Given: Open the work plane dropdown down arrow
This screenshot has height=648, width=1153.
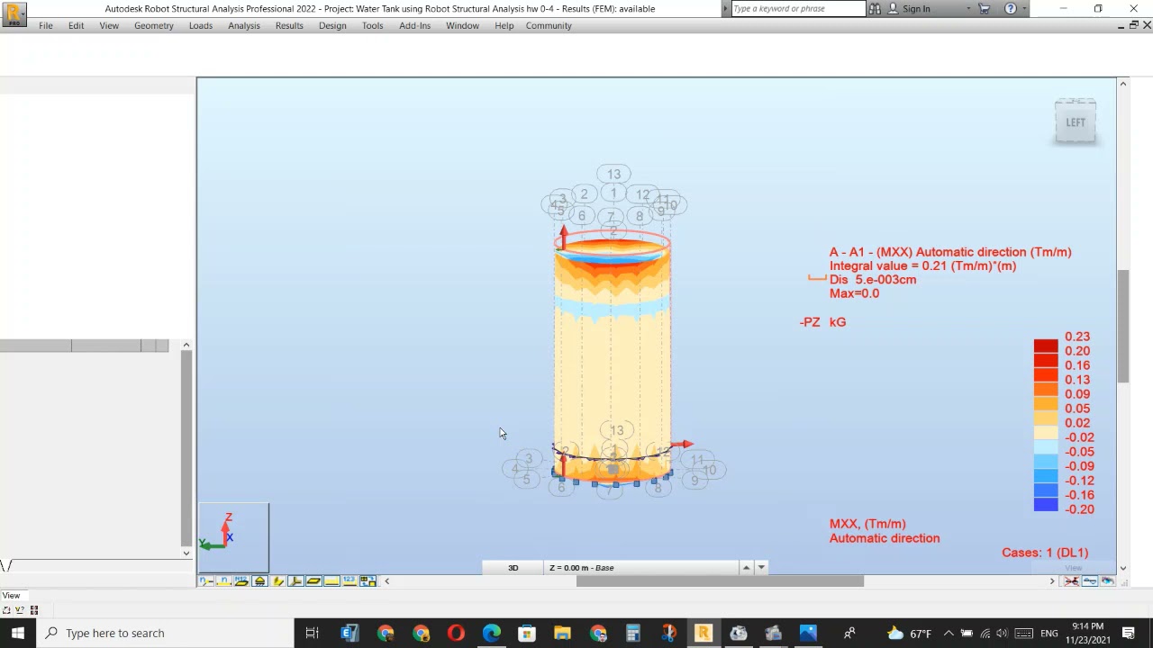Looking at the screenshot, I should click(761, 567).
